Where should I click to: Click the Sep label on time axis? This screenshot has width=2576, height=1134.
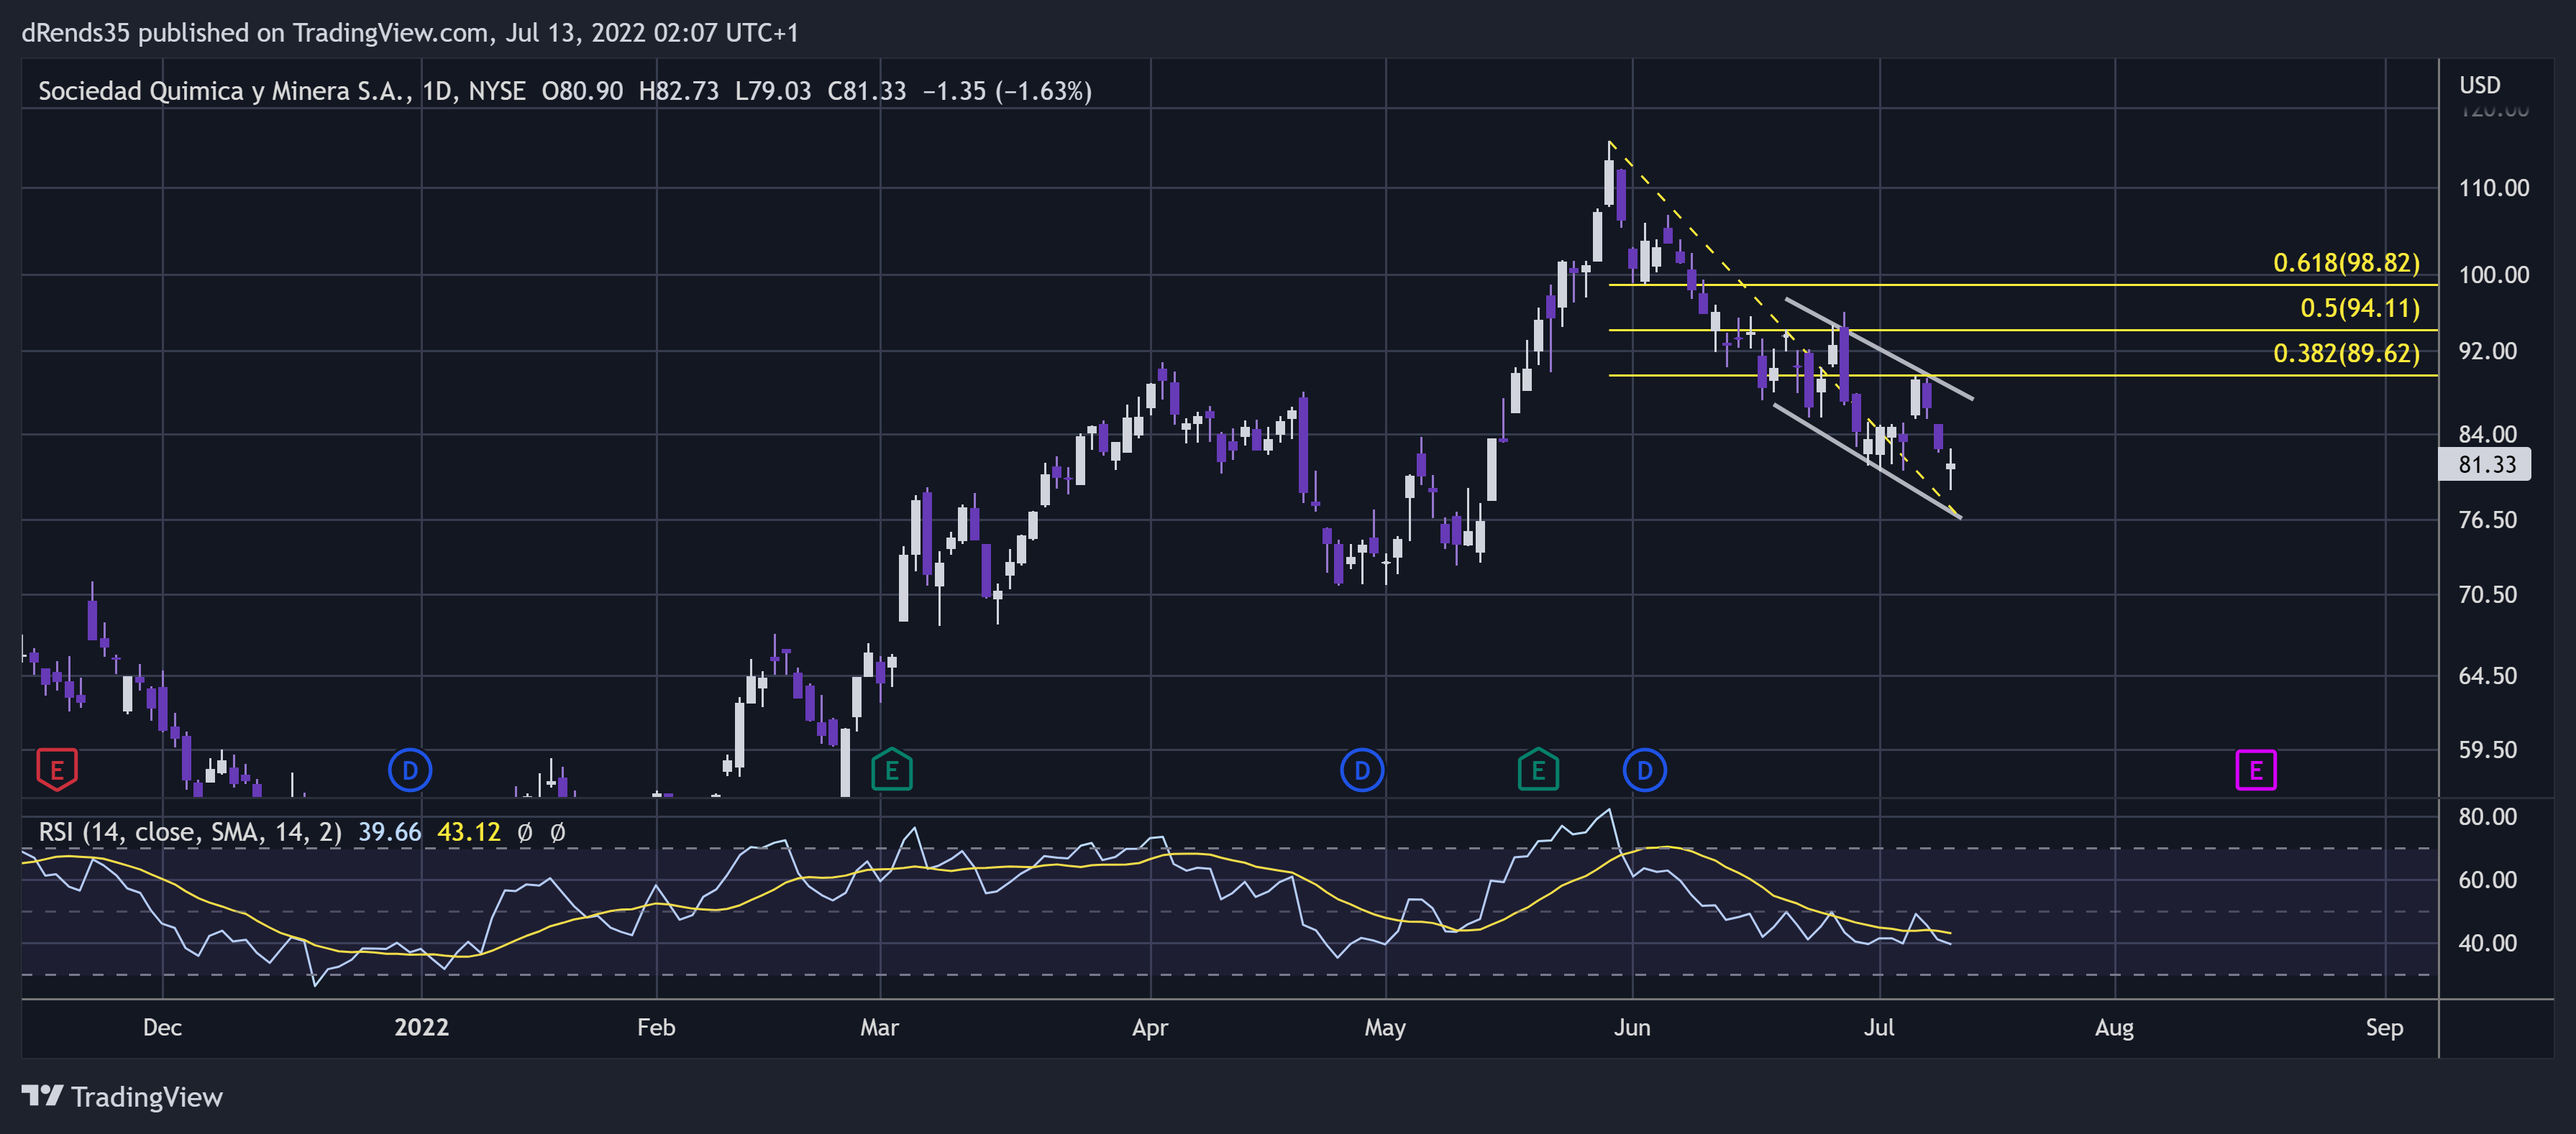2384,1027
